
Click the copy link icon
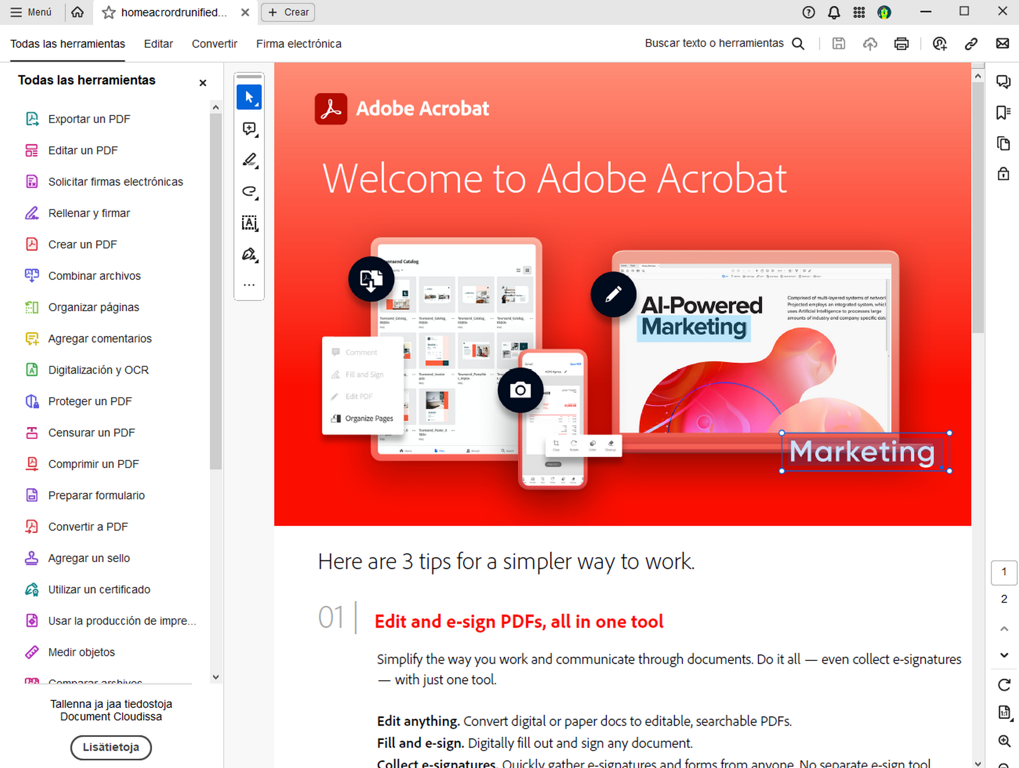[971, 44]
